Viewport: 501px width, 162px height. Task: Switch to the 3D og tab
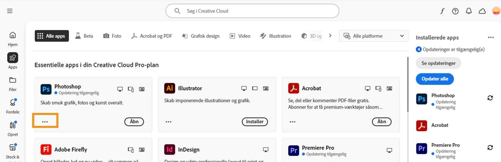pos(311,36)
